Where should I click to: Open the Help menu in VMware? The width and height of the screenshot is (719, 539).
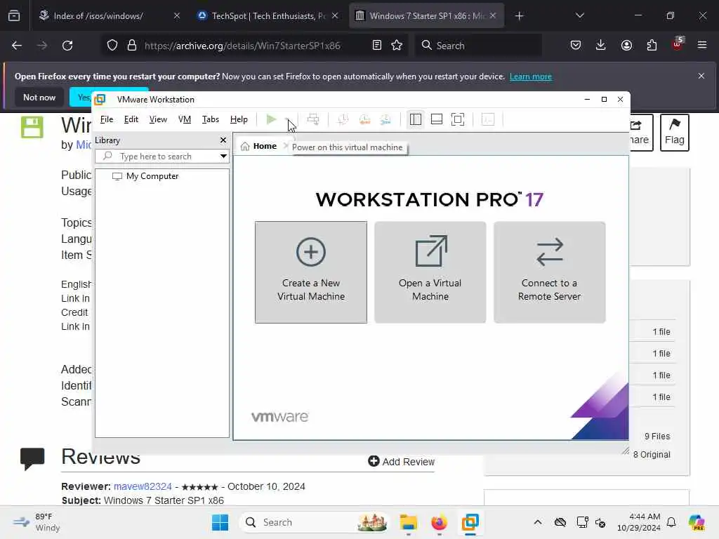(x=239, y=119)
